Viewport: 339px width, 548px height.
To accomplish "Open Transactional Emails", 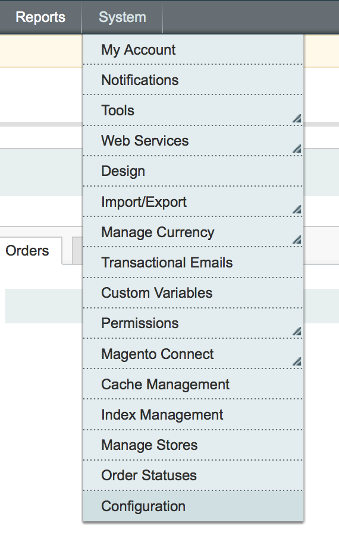I will 193,263.
